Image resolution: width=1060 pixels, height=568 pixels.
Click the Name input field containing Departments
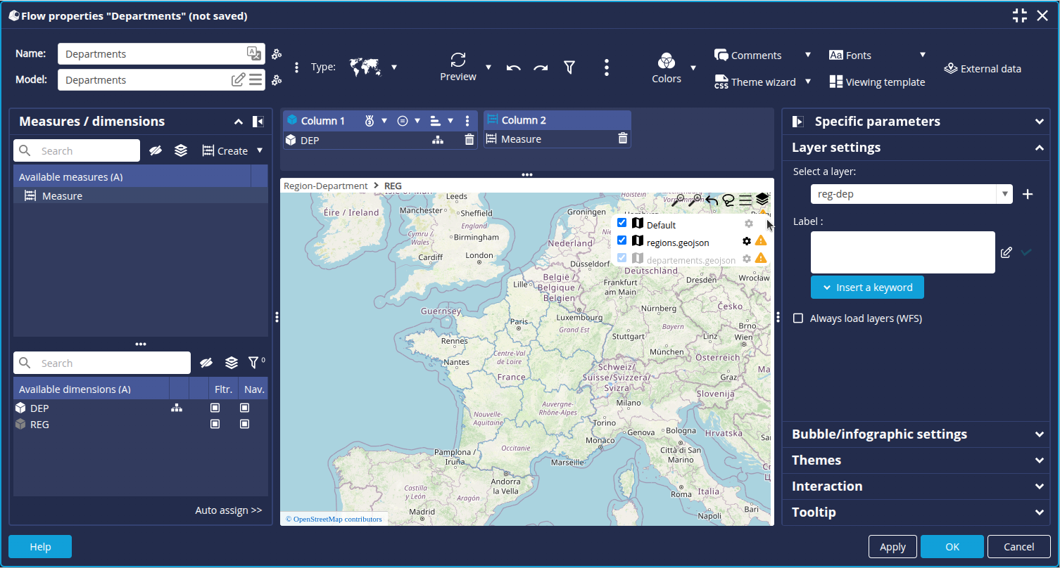point(151,54)
